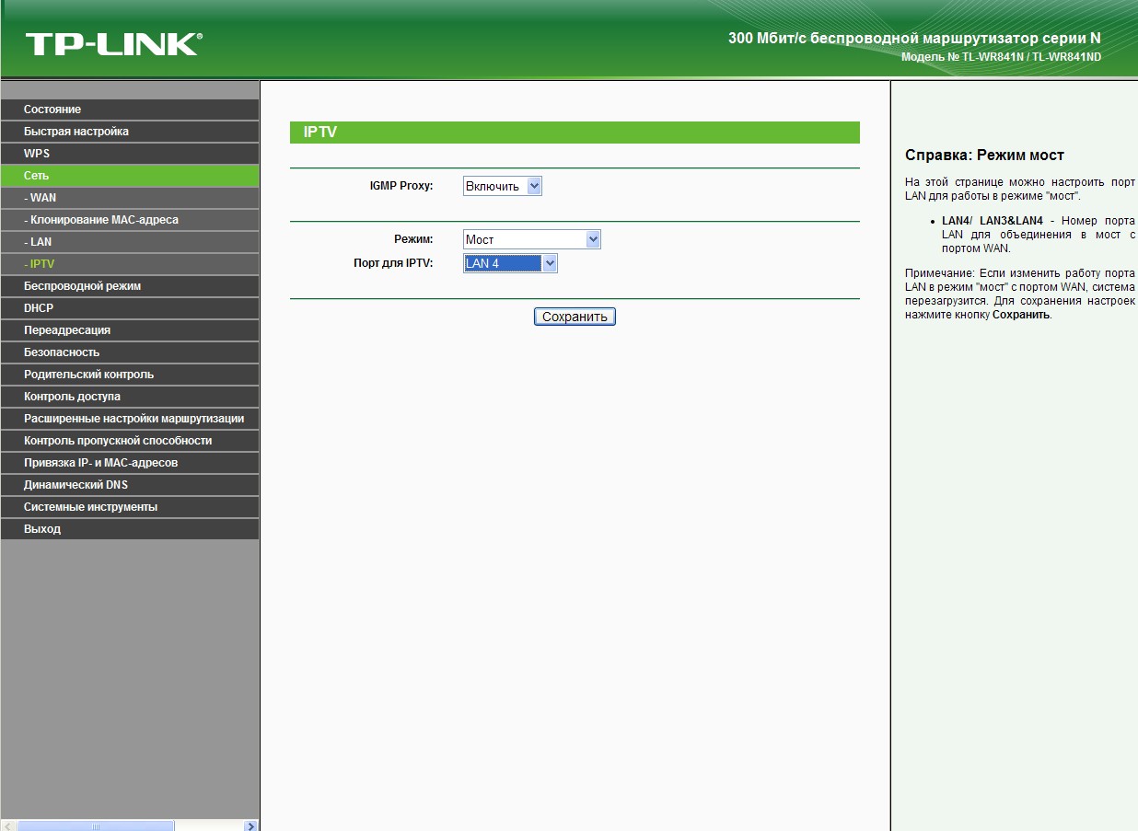This screenshot has width=1138, height=831.
Task: Select the WPS menu entry
Action: [129, 154]
